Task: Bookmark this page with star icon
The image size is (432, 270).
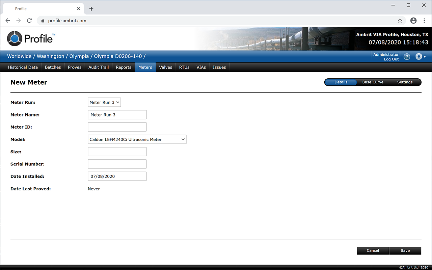Action: pyautogui.click(x=400, y=21)
